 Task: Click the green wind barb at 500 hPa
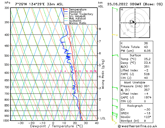115,56
